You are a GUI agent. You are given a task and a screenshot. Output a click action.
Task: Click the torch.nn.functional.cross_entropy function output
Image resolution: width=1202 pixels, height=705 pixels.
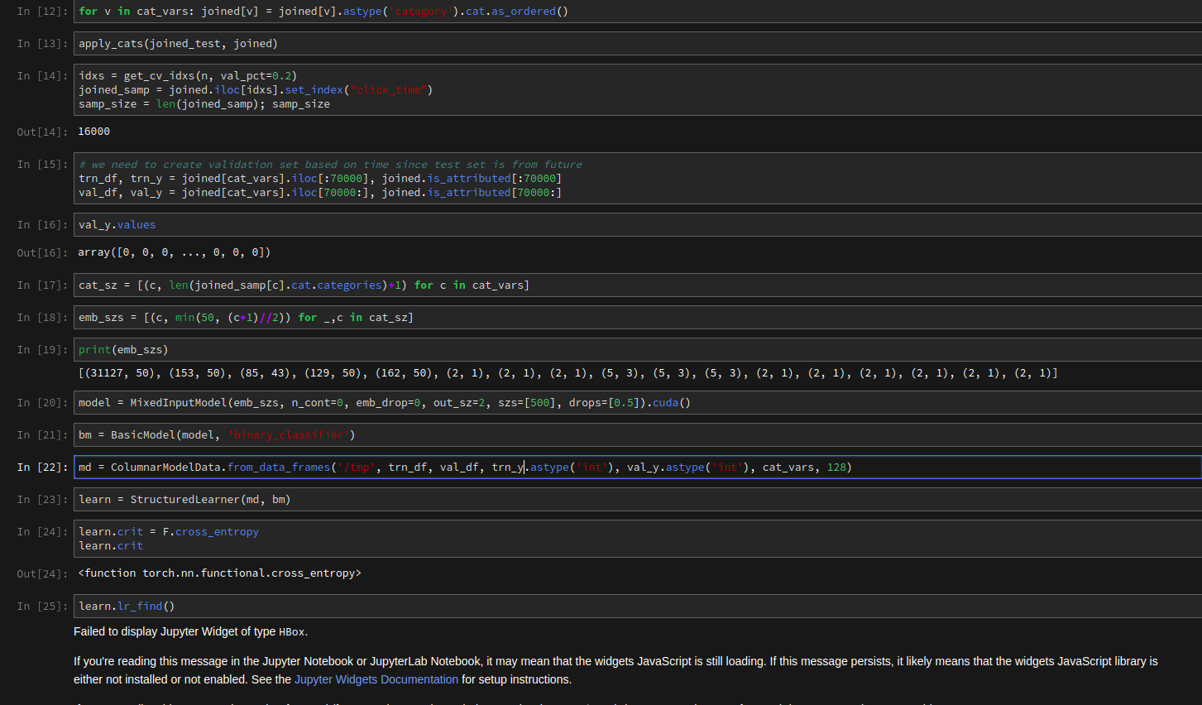[x=219, y=573]
